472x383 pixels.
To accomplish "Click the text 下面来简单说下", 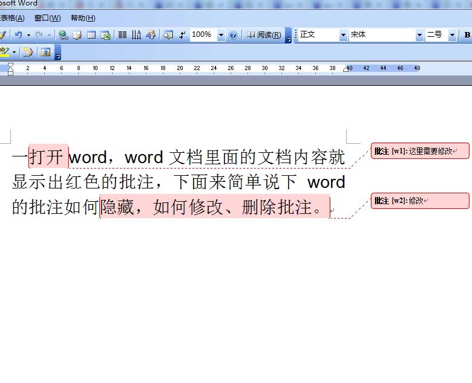I will click(x=235, y=182).
